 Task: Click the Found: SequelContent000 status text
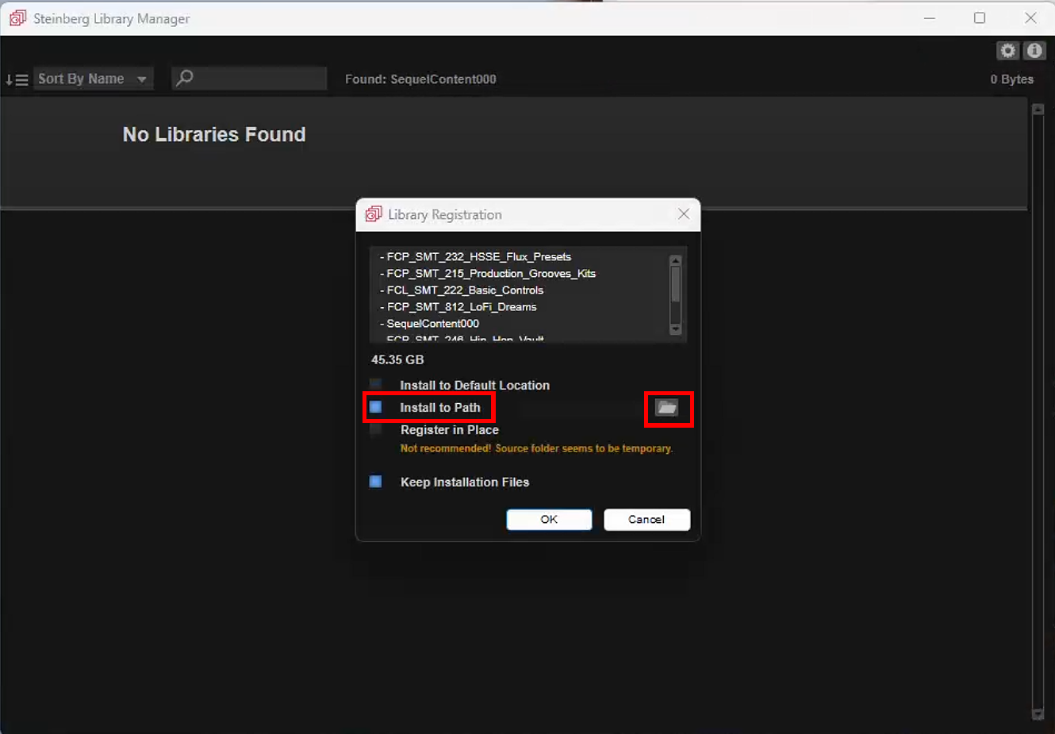[x=420, y=79]
